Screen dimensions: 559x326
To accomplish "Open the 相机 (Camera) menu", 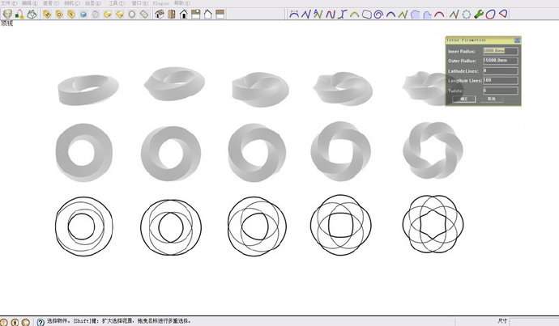I will coord(72,3).
